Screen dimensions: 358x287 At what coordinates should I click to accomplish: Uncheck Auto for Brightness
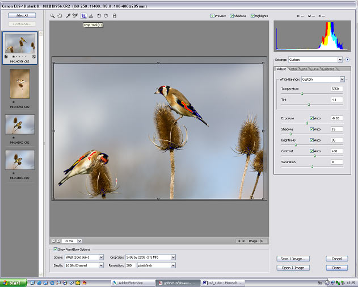click(311, 140)
